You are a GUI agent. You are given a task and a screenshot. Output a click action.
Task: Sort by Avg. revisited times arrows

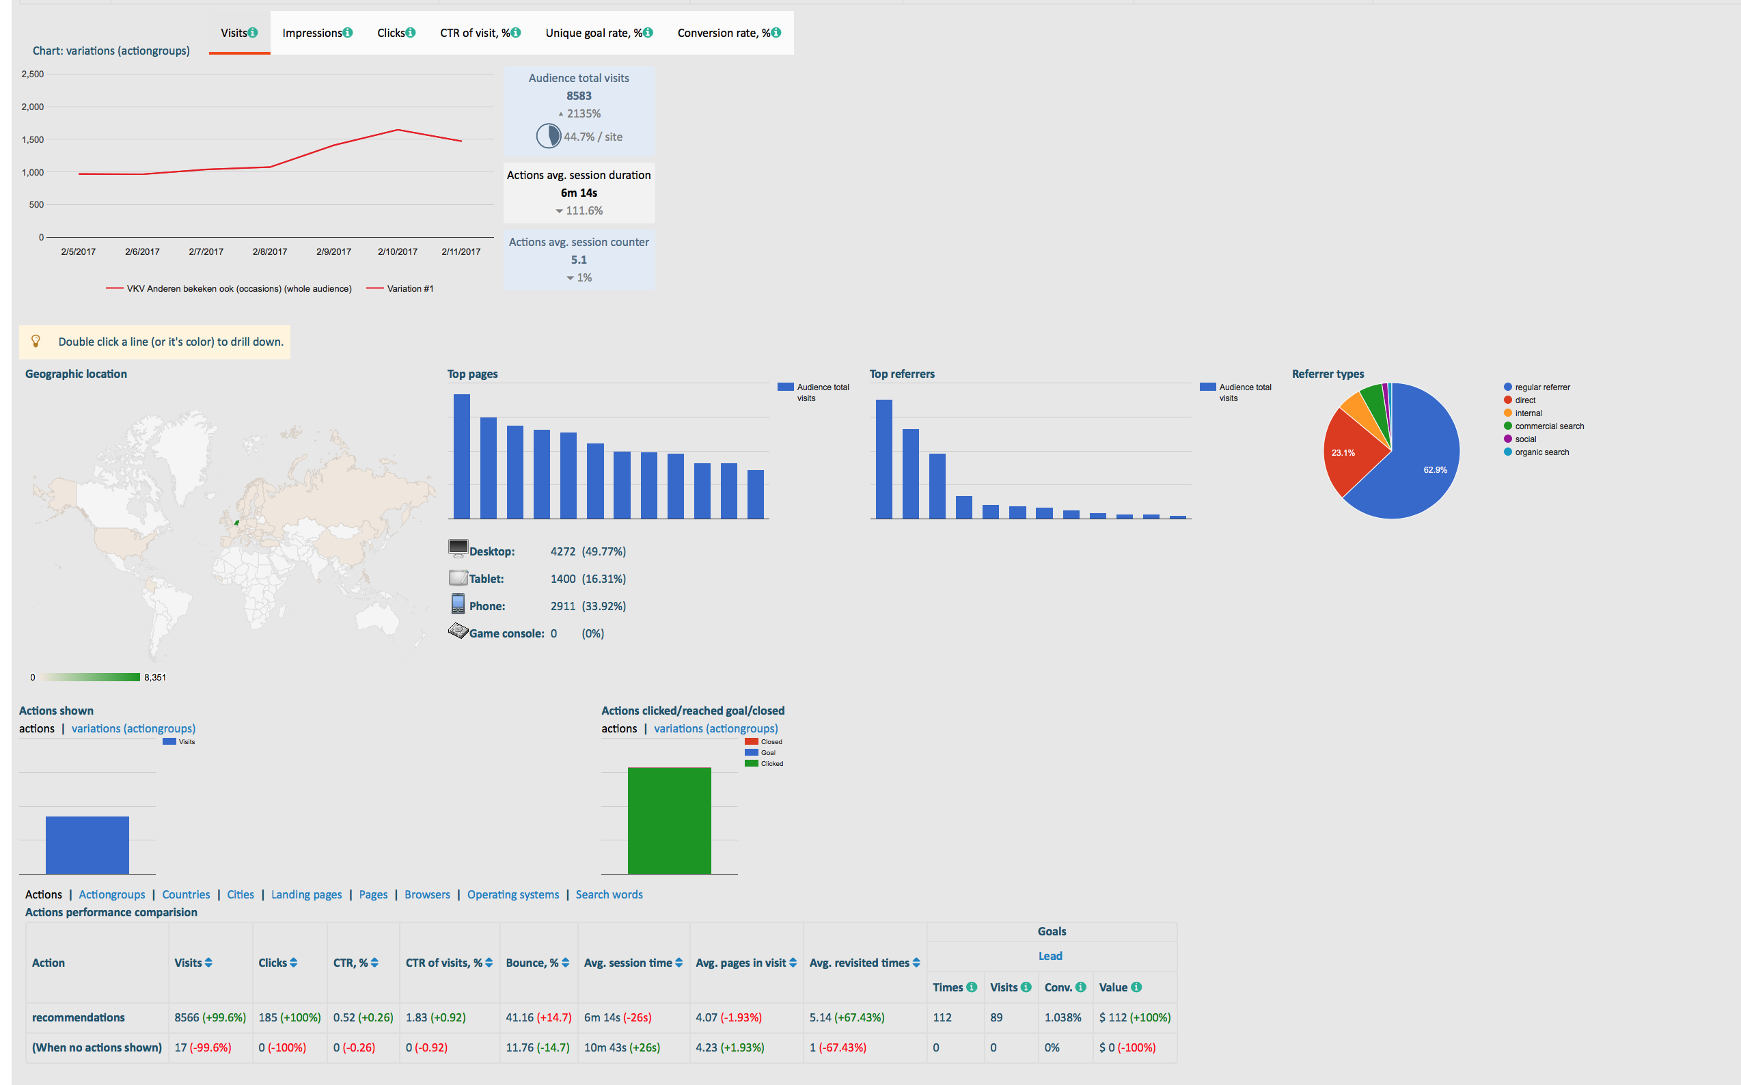pyautogui.click(x=916, y=962)
